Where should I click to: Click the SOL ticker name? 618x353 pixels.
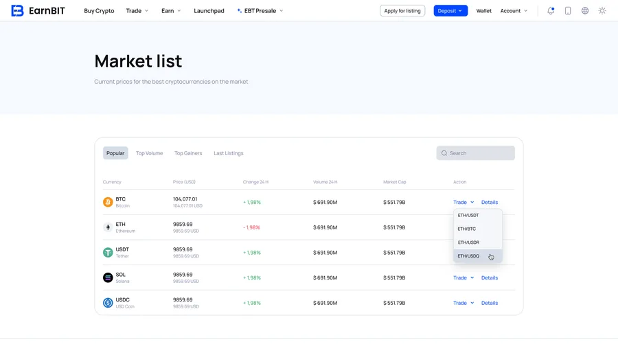[121, 275]
